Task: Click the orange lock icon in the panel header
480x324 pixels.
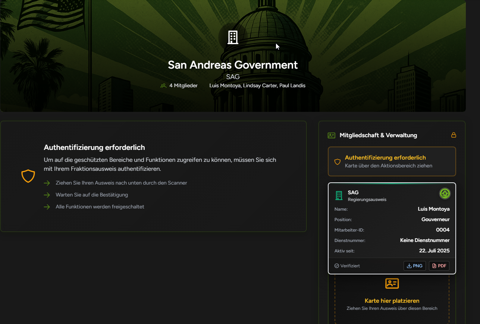Action: 454,135
